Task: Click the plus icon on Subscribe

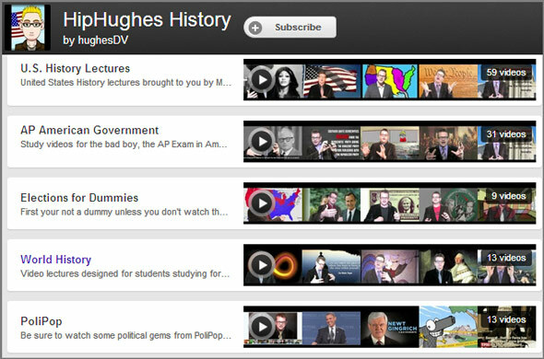Action: tap(255, 28)
